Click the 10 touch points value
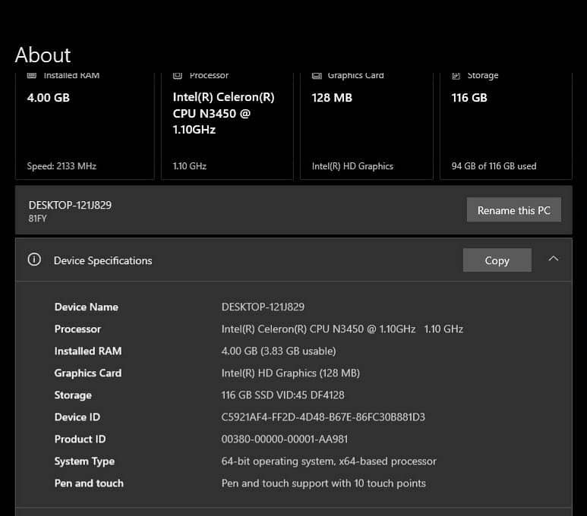The image size is (587, 516). (323, 483)
